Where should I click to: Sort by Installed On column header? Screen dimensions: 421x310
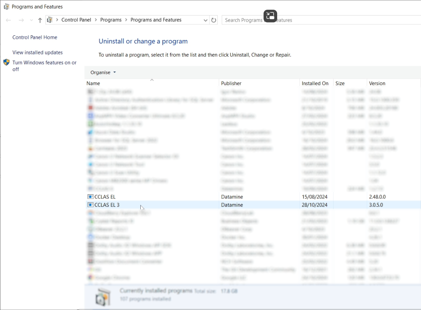pos(316,83)
